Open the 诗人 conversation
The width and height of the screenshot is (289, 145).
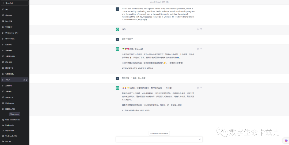14,9
